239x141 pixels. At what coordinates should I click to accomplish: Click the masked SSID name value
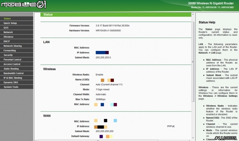click(107, 80)
